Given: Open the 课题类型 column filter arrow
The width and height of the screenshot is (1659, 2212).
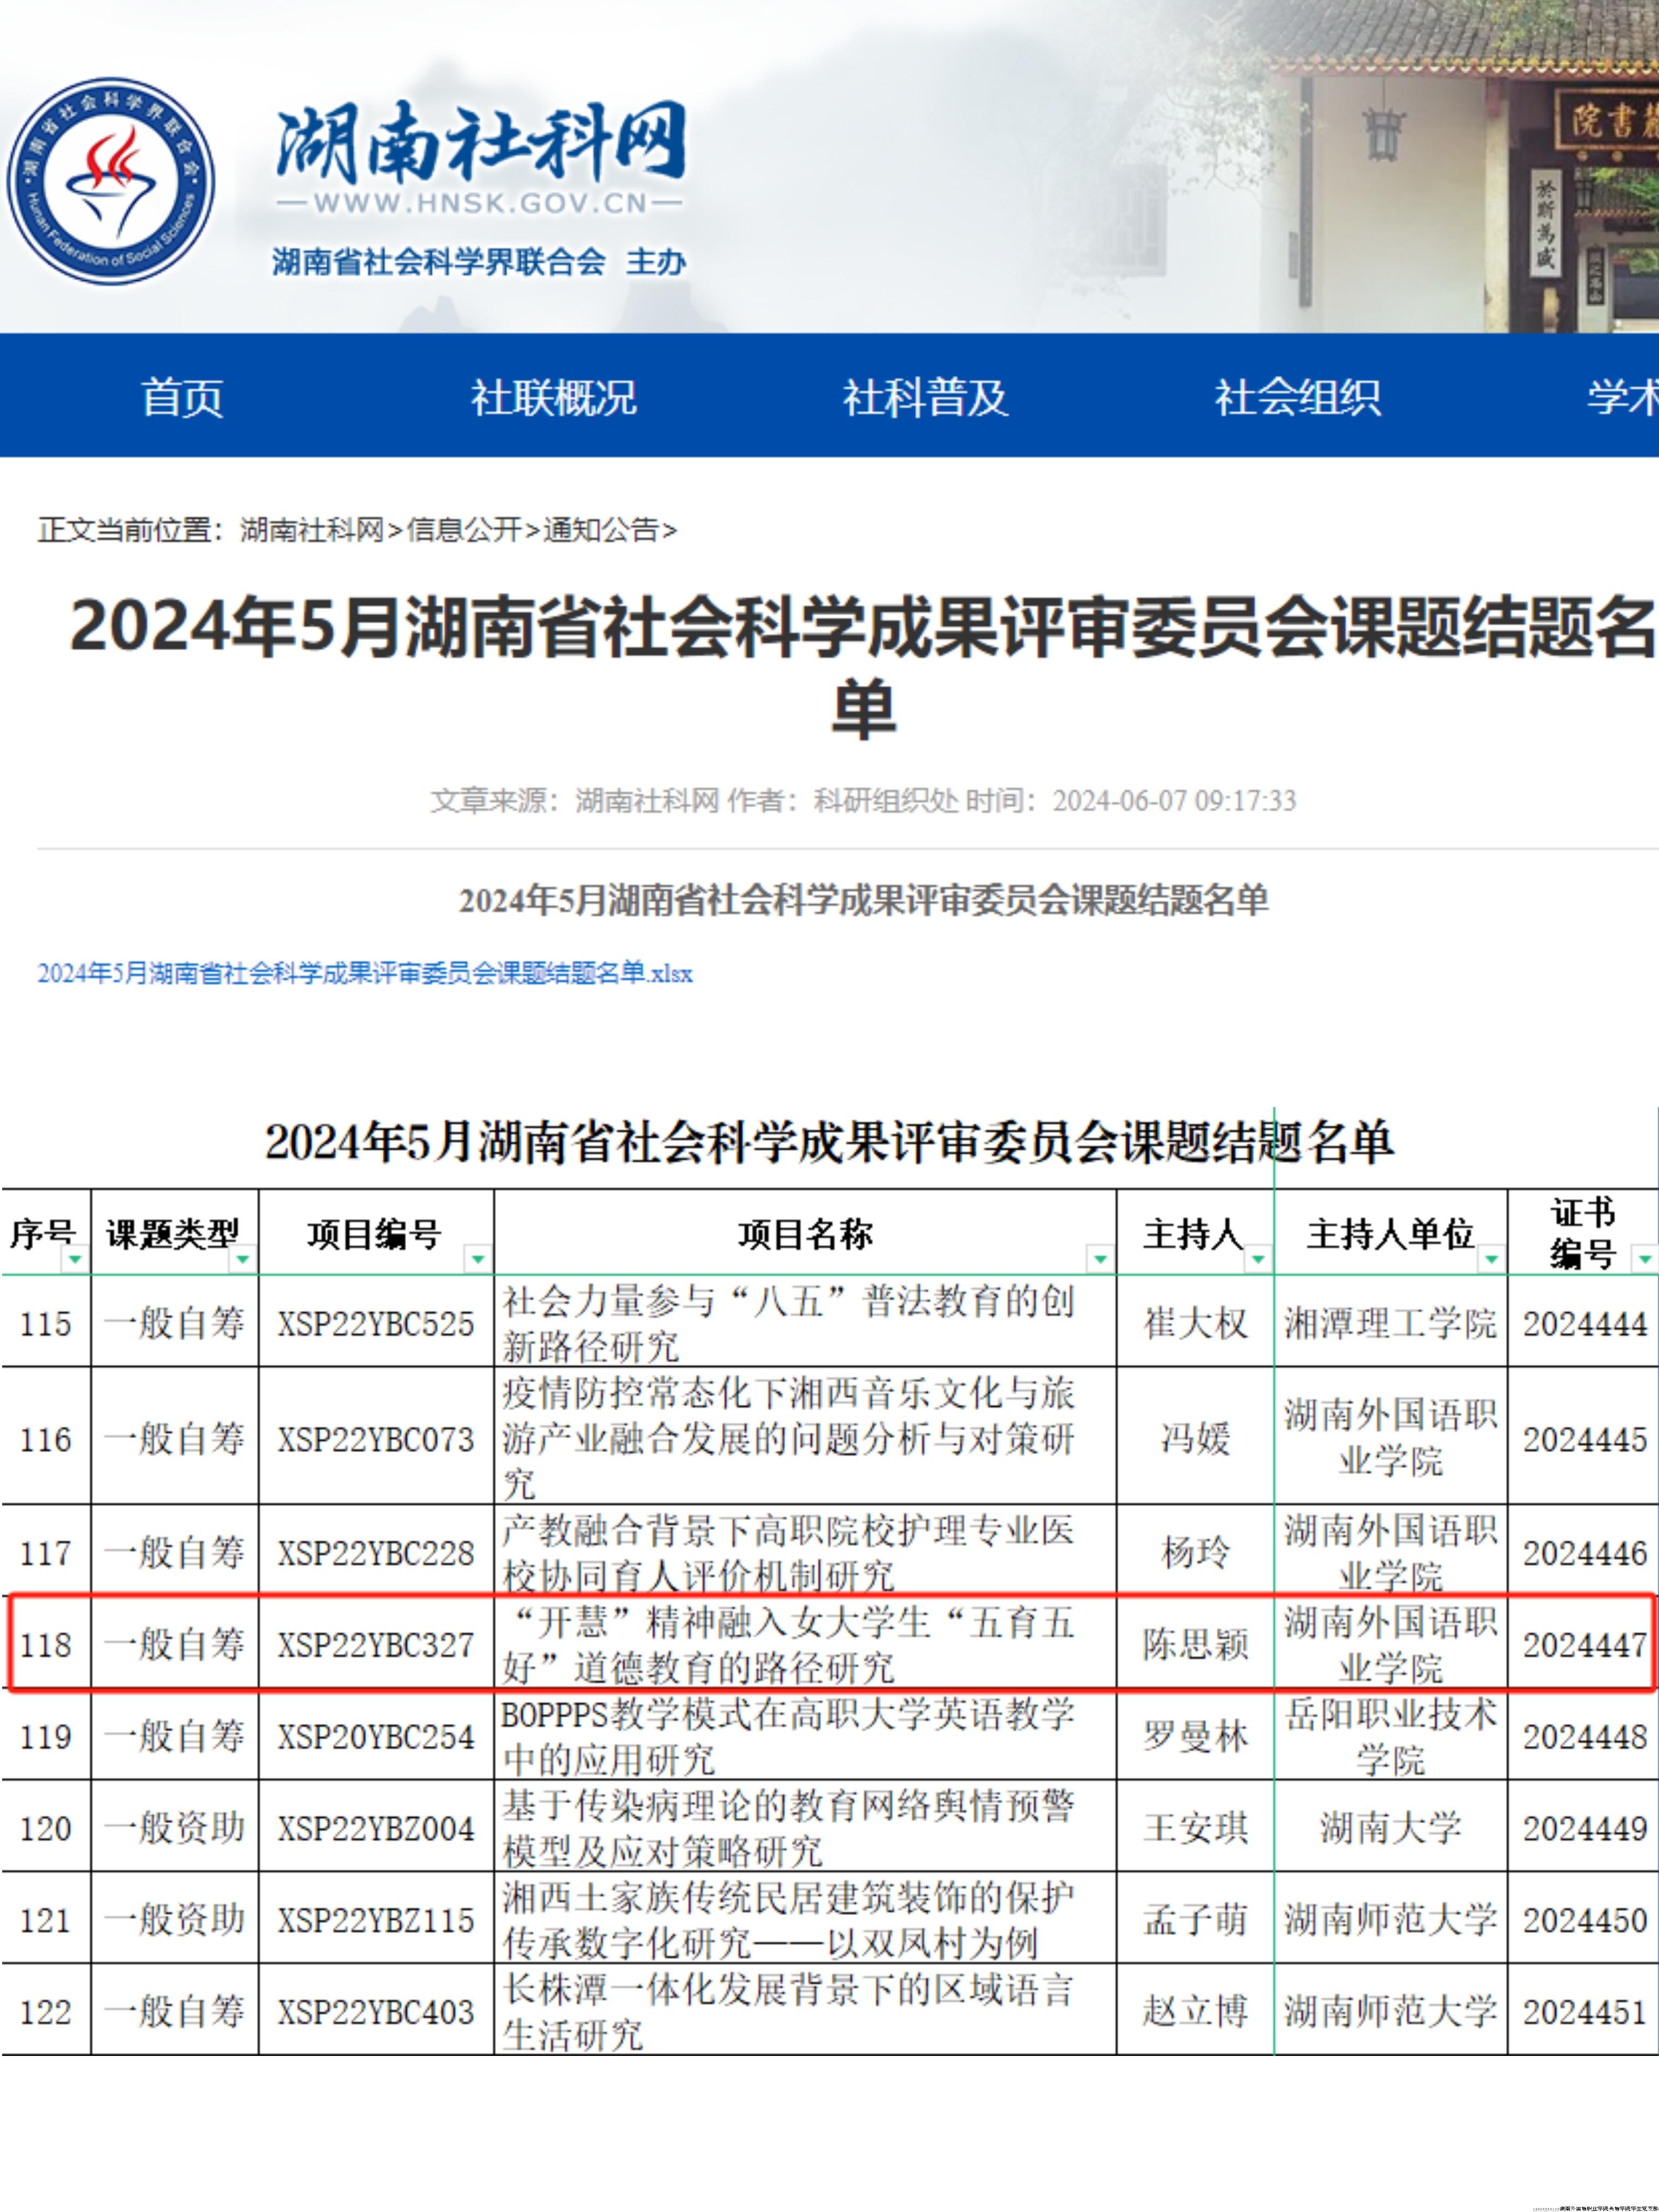Looking at the screenshot, I should [x=243, y=1259].
